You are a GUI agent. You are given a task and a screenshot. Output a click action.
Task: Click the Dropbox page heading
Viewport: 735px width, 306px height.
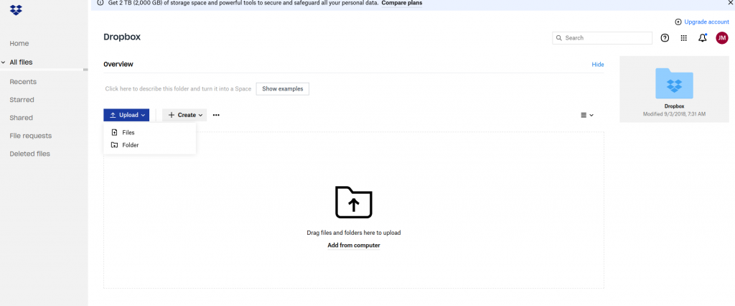(122, 37)
